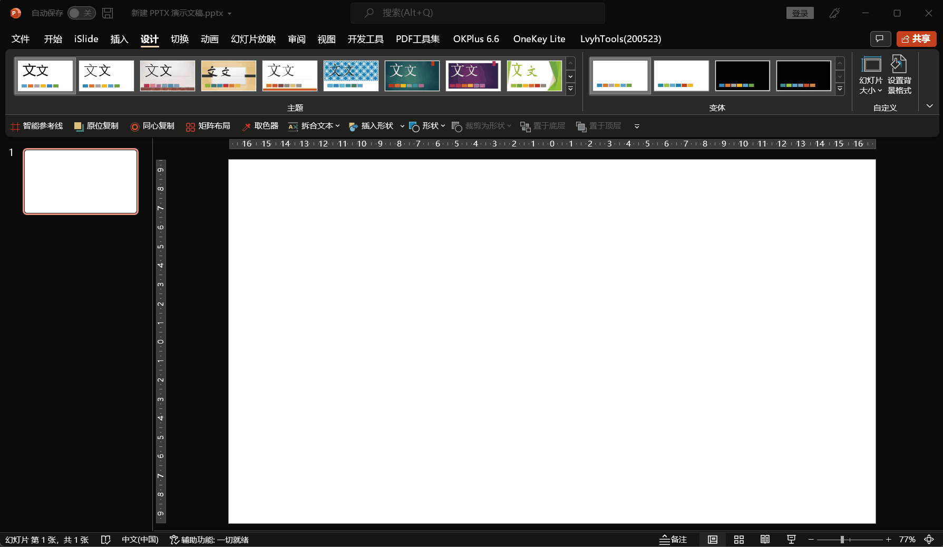
Task: Toggle the Notes (备注) pane
Action: tap(673, 540)
